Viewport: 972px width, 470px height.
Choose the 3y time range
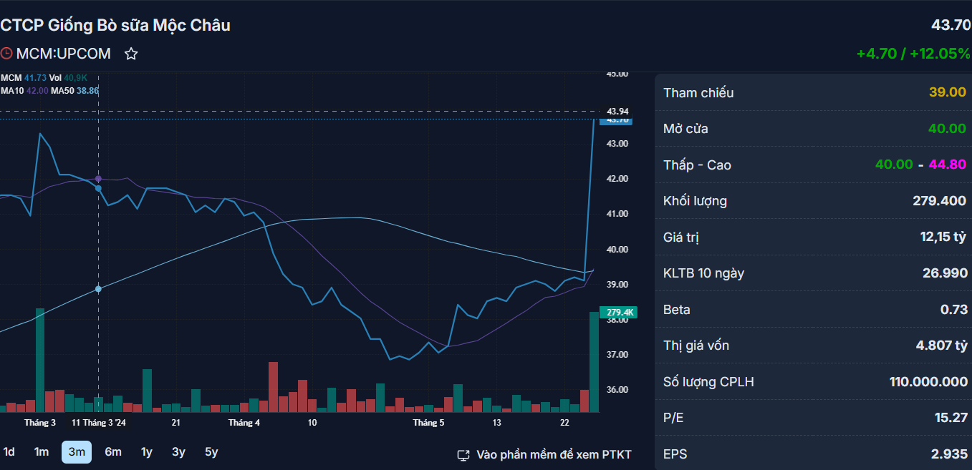(x=178, y=452)
